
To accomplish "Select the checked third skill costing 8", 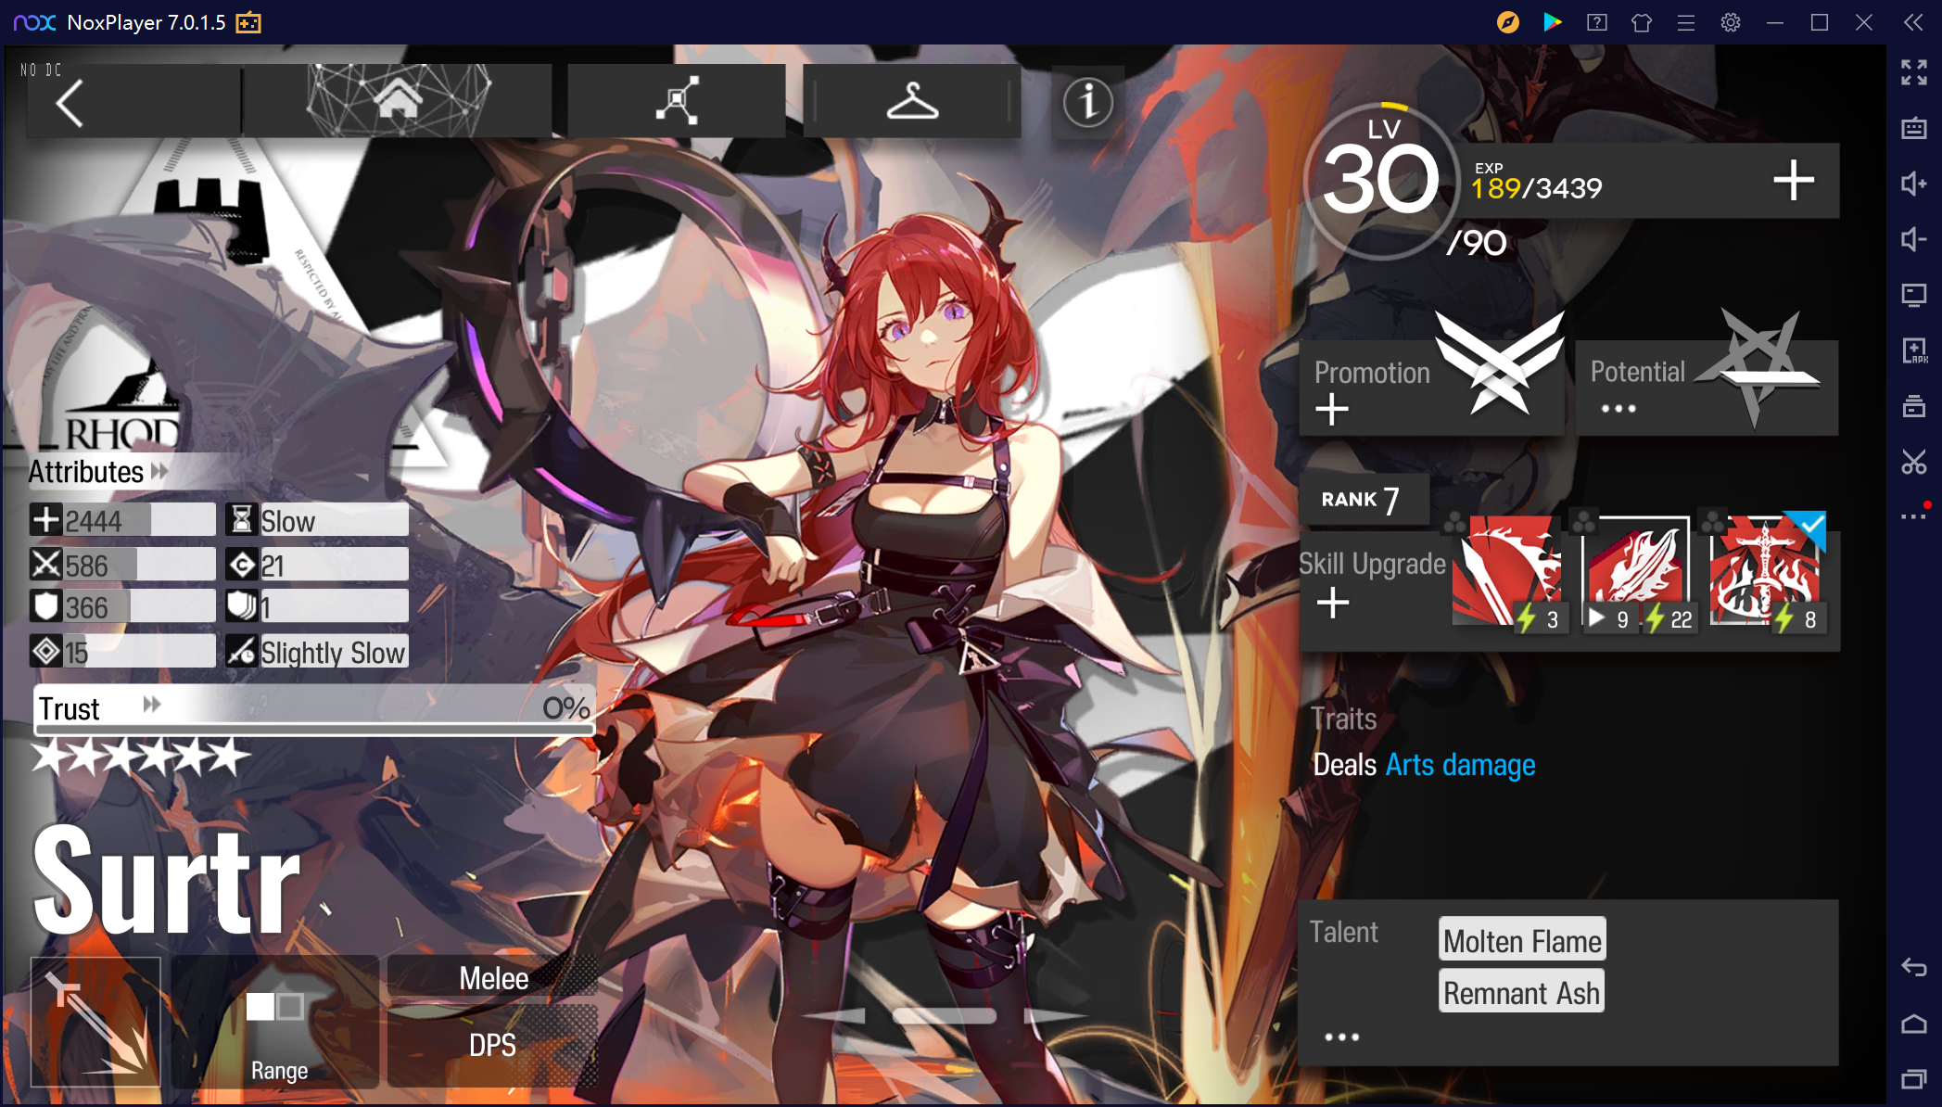I will tap(1767, 573).
